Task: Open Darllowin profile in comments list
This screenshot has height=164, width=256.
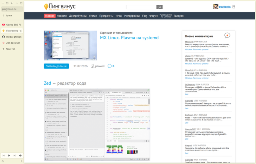Action: point(189,115)
